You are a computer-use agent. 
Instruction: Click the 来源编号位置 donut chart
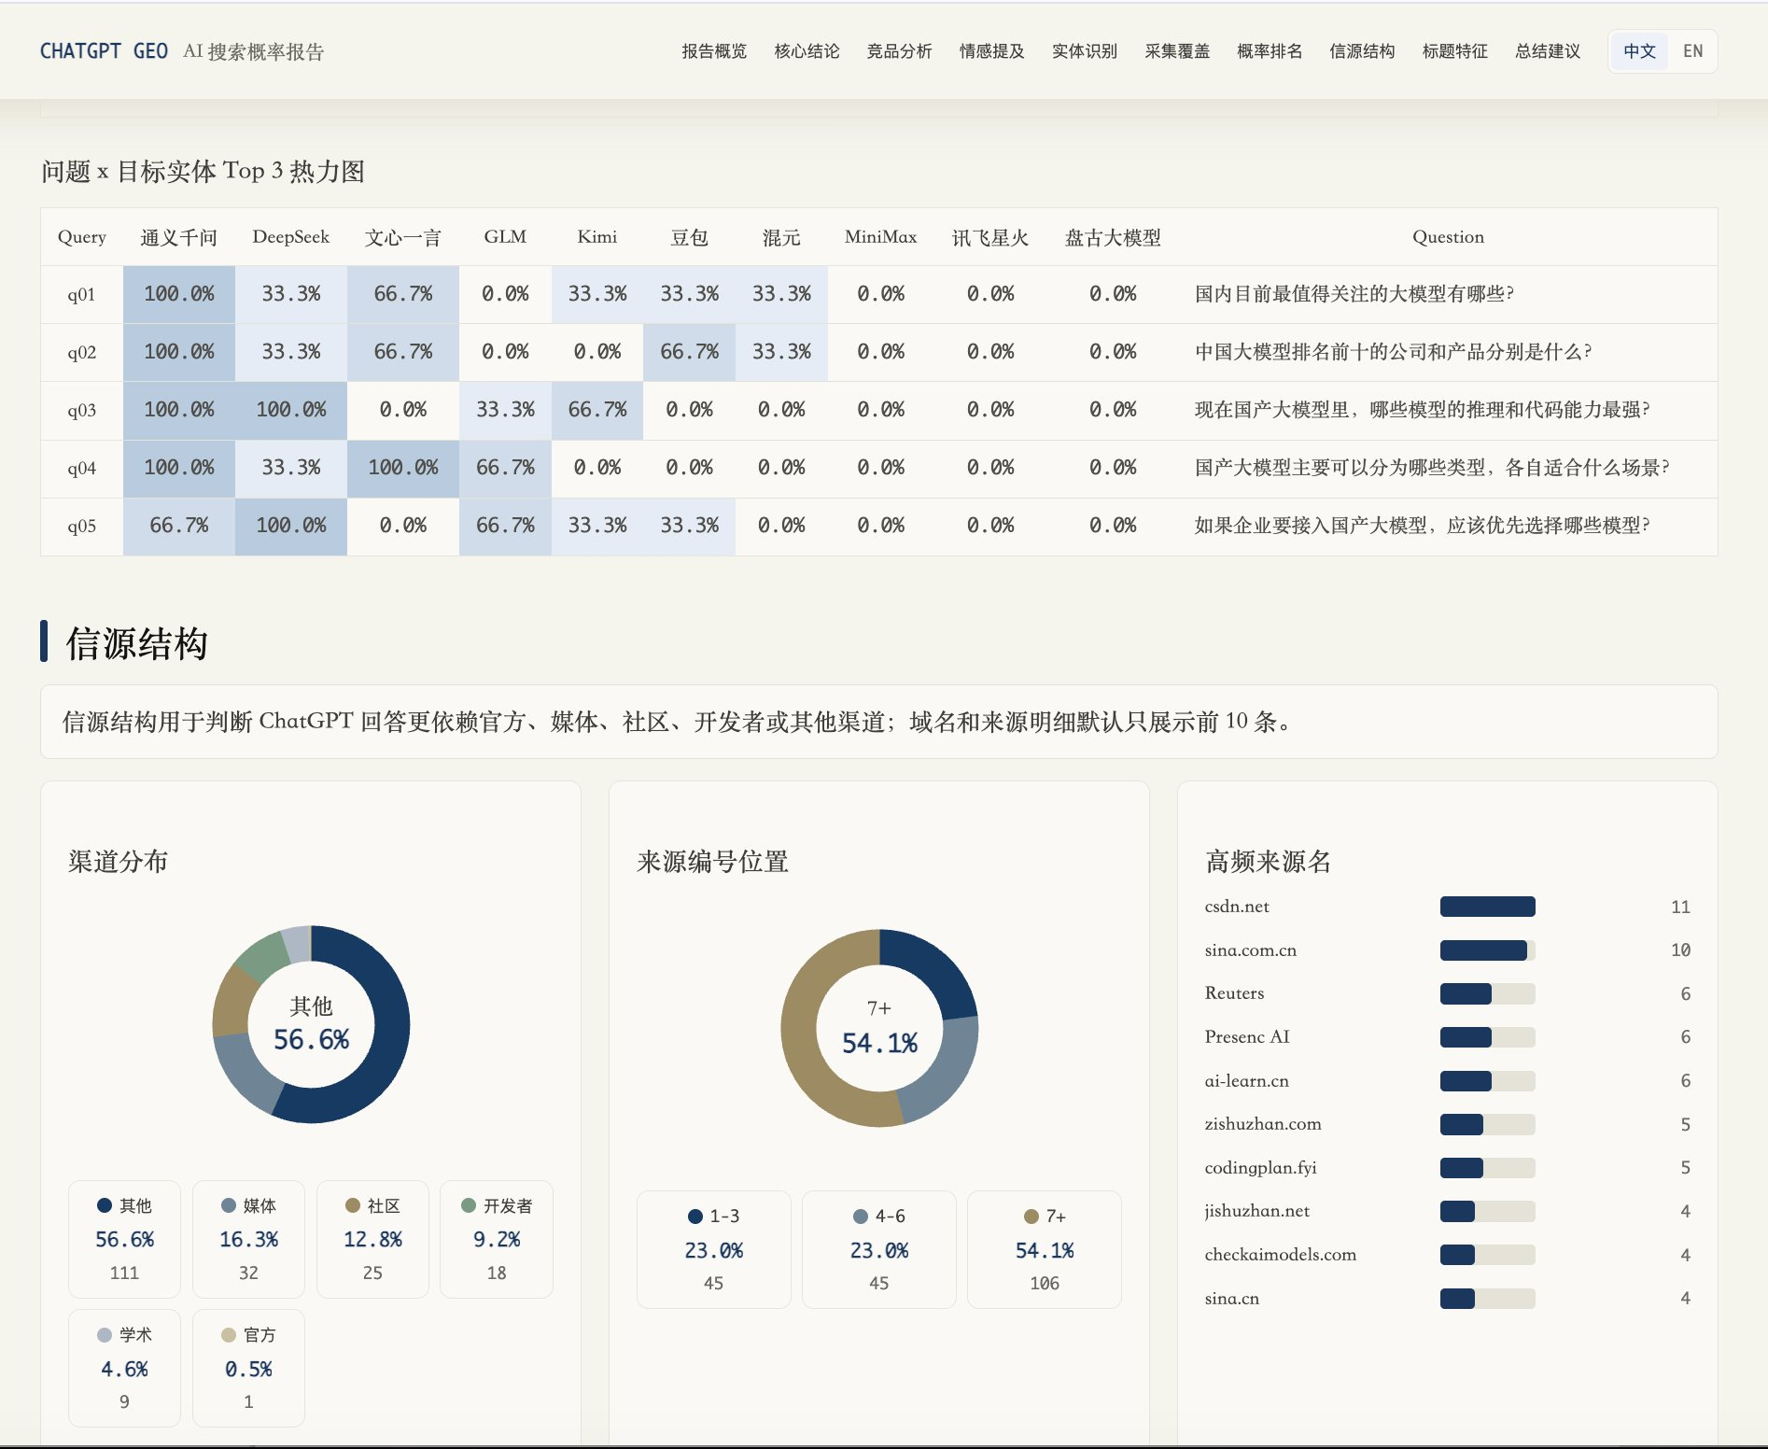tap(879, 1028)
